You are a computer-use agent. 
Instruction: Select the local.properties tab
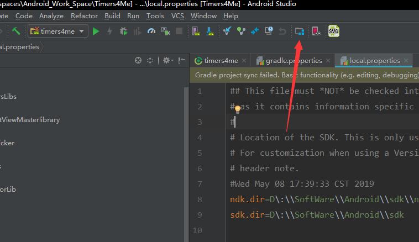(375, 61)
